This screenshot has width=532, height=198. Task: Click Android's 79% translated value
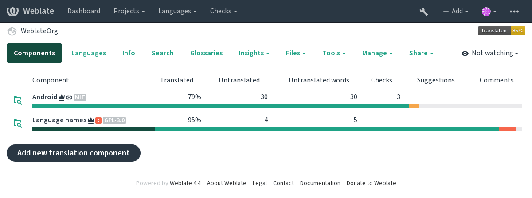pyautogui.click(x=194, y=97)
